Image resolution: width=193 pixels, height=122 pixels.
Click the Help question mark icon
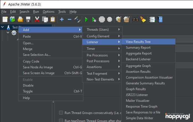(160, 19)
